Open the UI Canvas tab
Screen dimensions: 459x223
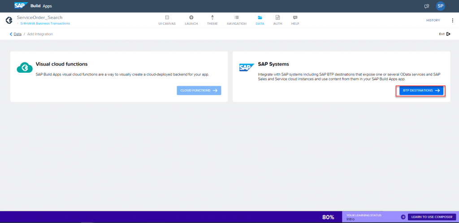coord(167,20)
